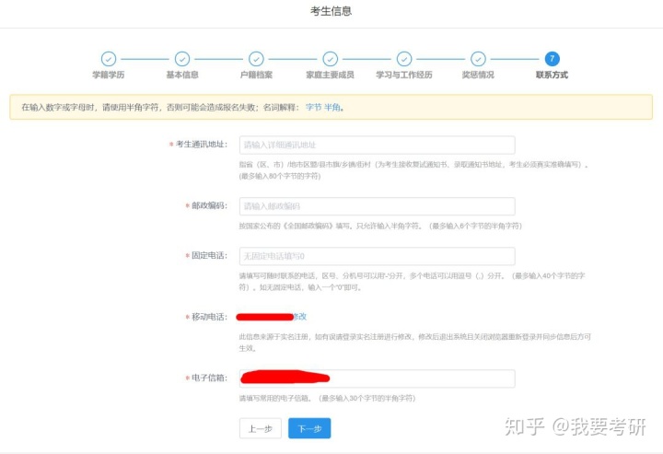Click the 学习与工作经历 step checkmark icon
The width and height of the screenshot is (663, 454).
[x=404, y=59]
